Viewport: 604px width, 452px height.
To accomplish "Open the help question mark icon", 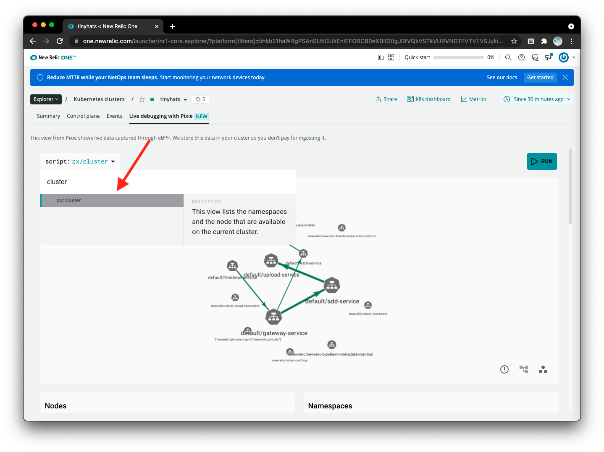I will point(521,57).
